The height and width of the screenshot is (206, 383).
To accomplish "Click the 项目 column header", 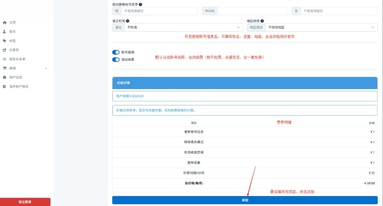I will point(193,123).
